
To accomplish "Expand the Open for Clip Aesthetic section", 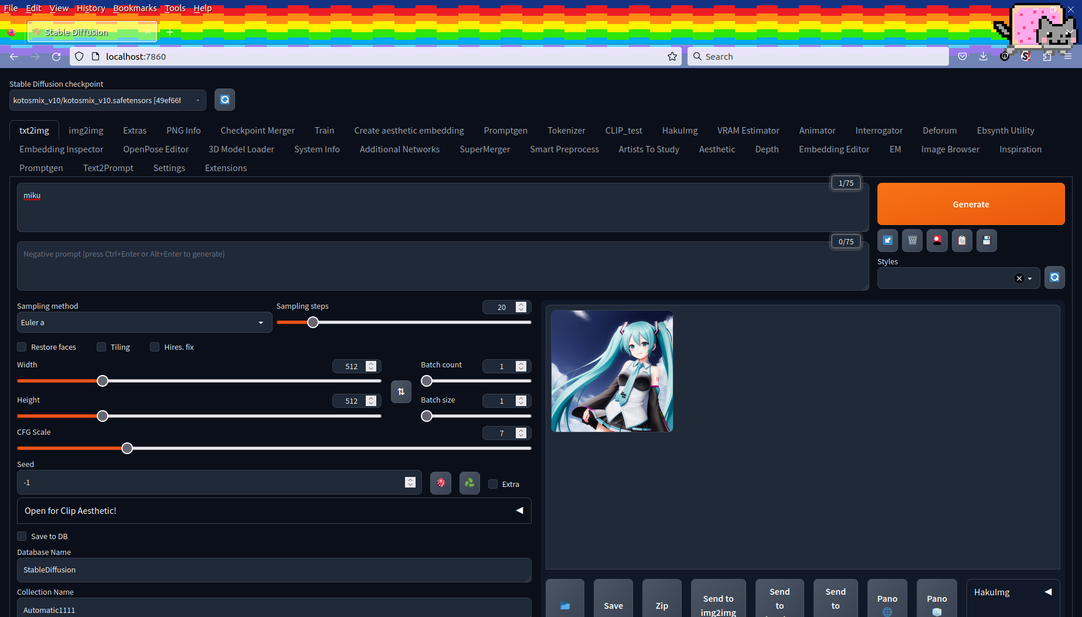I will pos(274,511).
